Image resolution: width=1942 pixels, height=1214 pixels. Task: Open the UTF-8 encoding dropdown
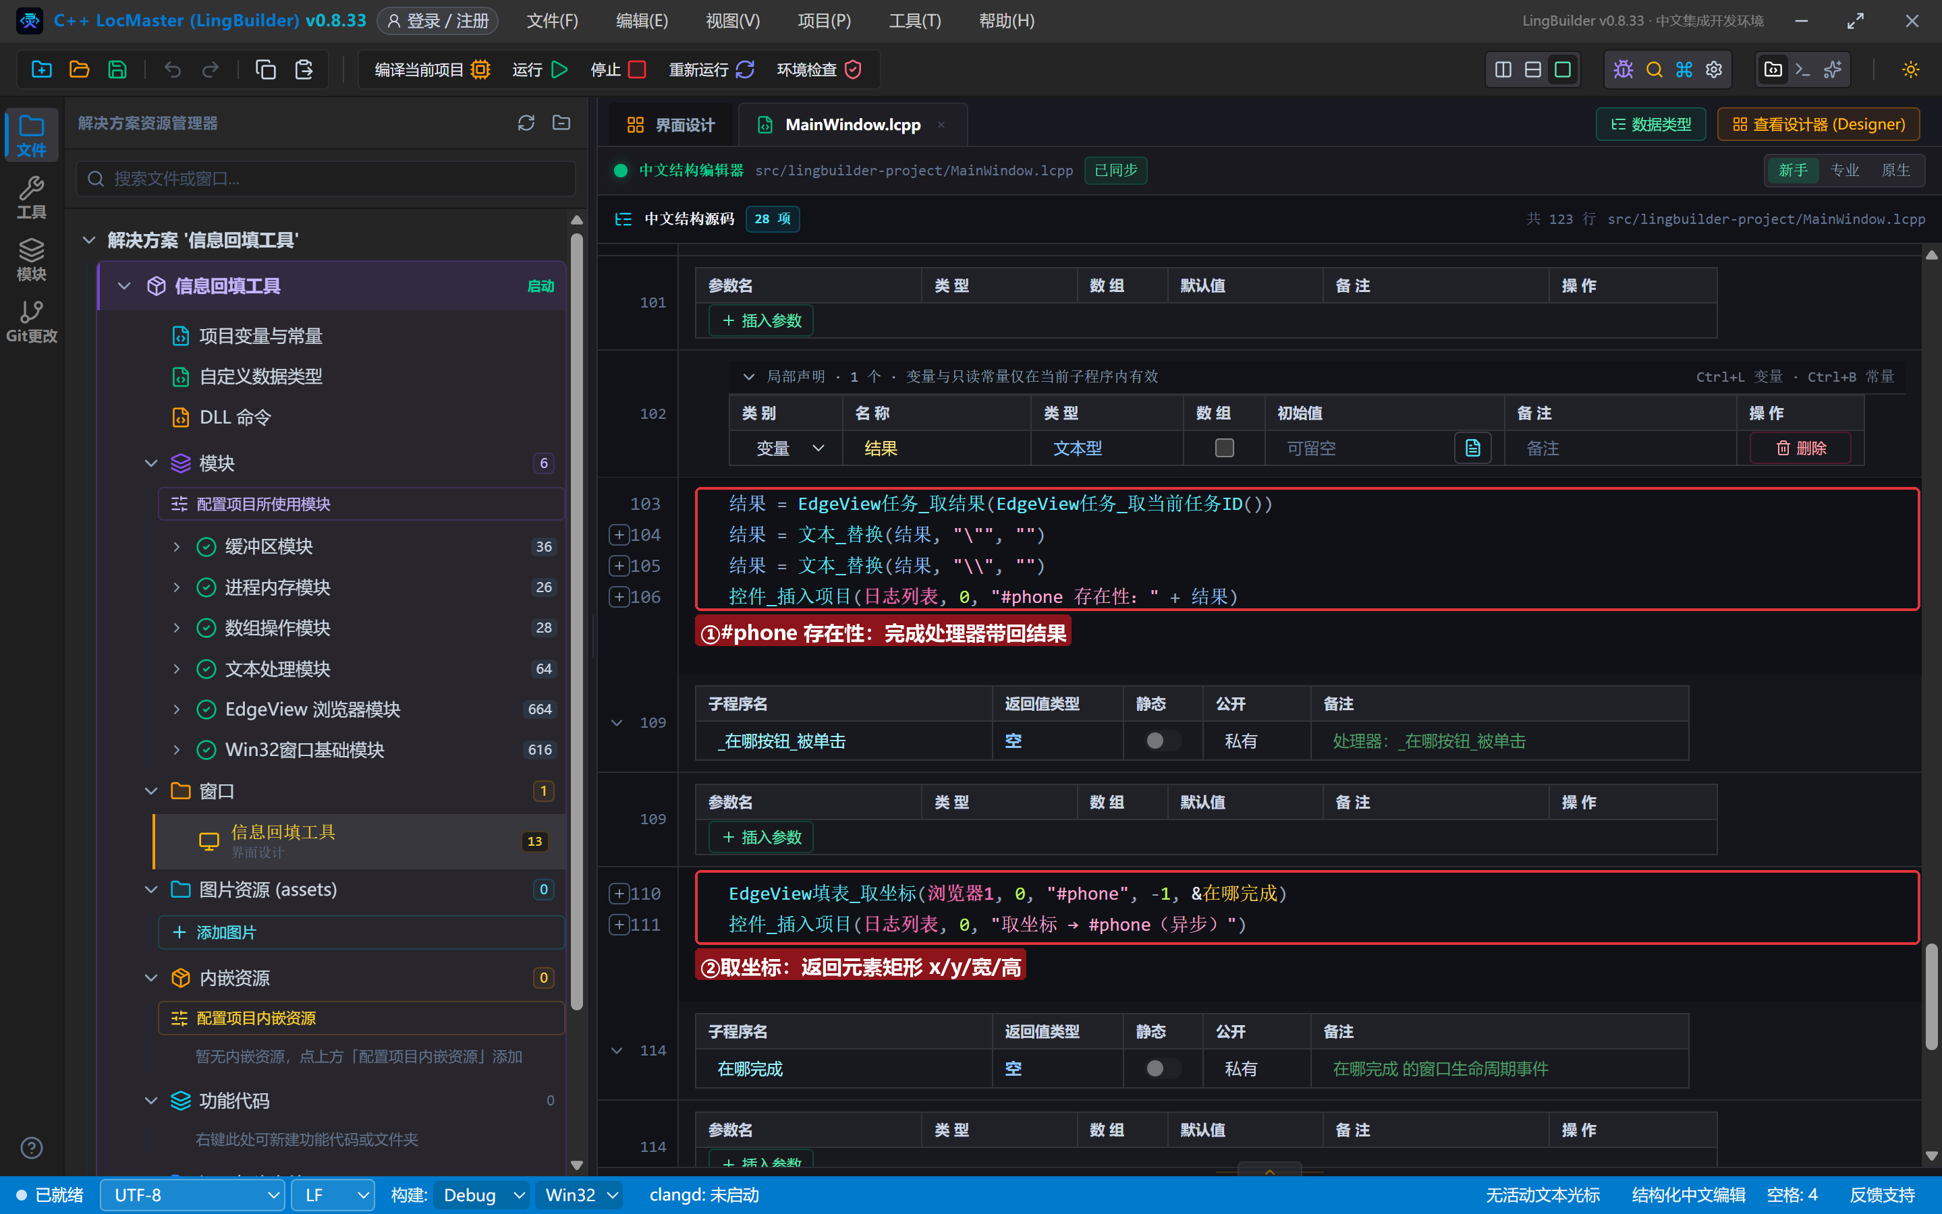[192, 1194]
